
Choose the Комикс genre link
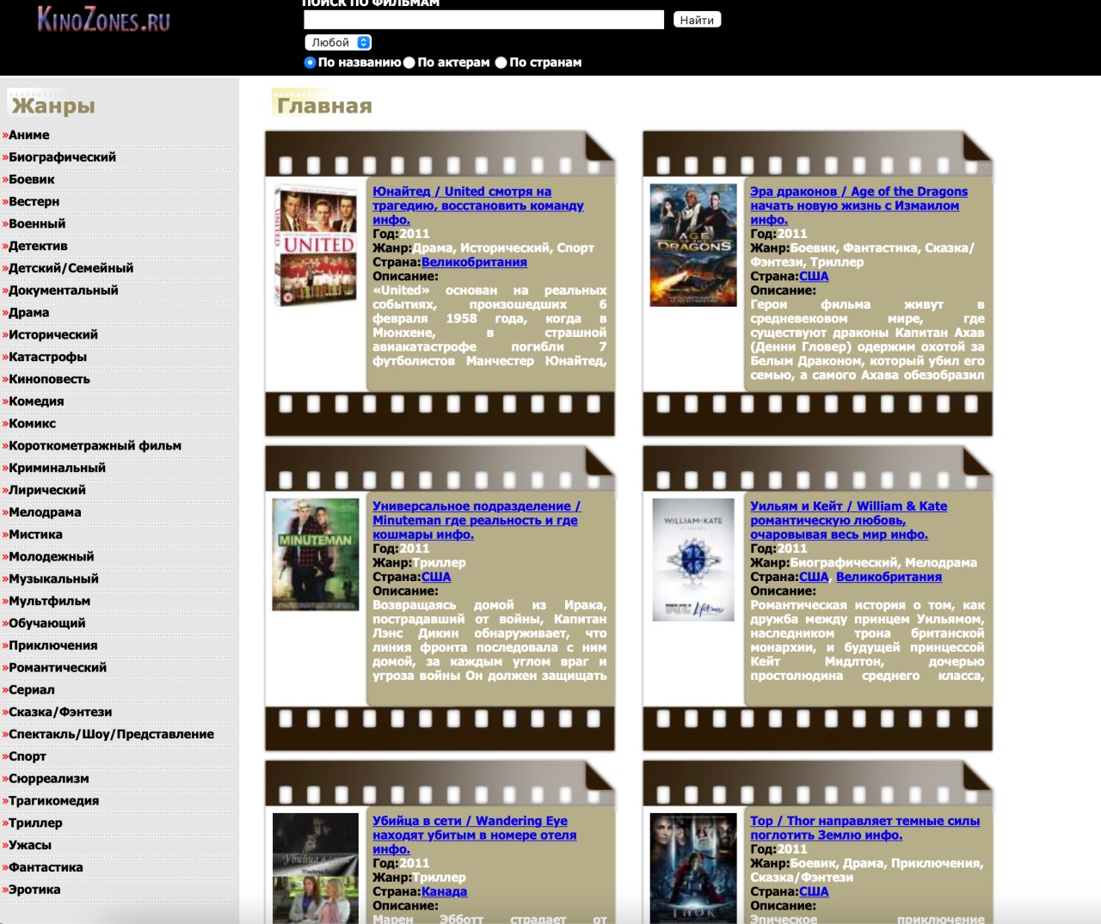click(x=33, y=424)
